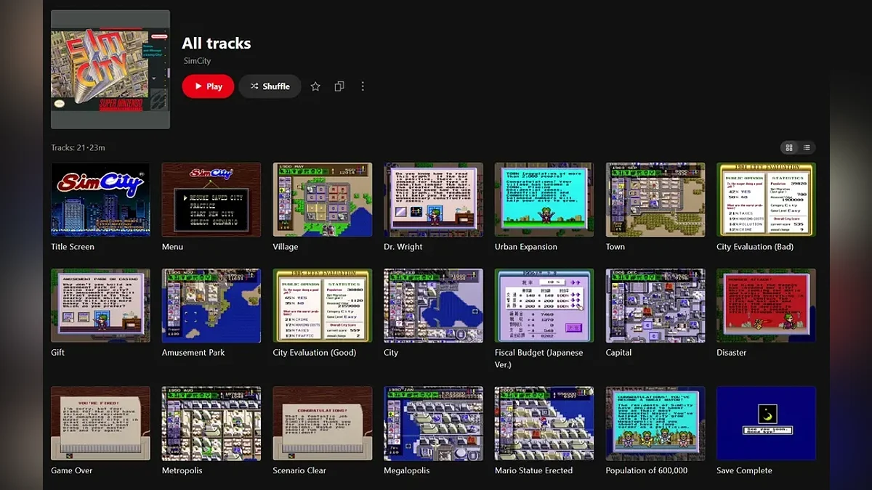Image resolution: width=872 pixels, height=490 pixels.
Task: Click the "Megalopolis" track label
Action: 407,470
